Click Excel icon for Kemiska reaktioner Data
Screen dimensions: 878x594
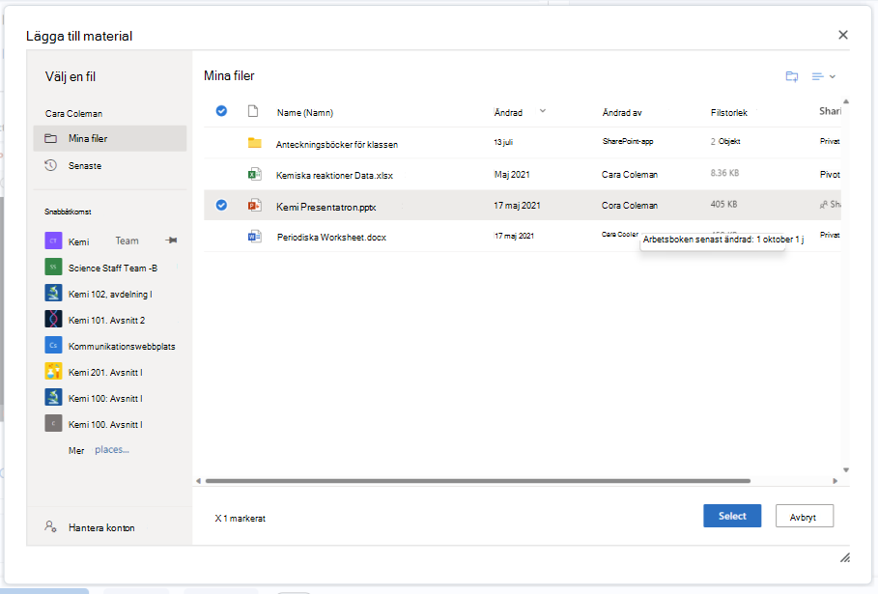255,174
